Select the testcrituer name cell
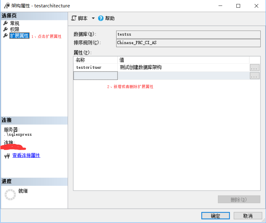This screenshot has width=266, height=223. coord(96,67)
